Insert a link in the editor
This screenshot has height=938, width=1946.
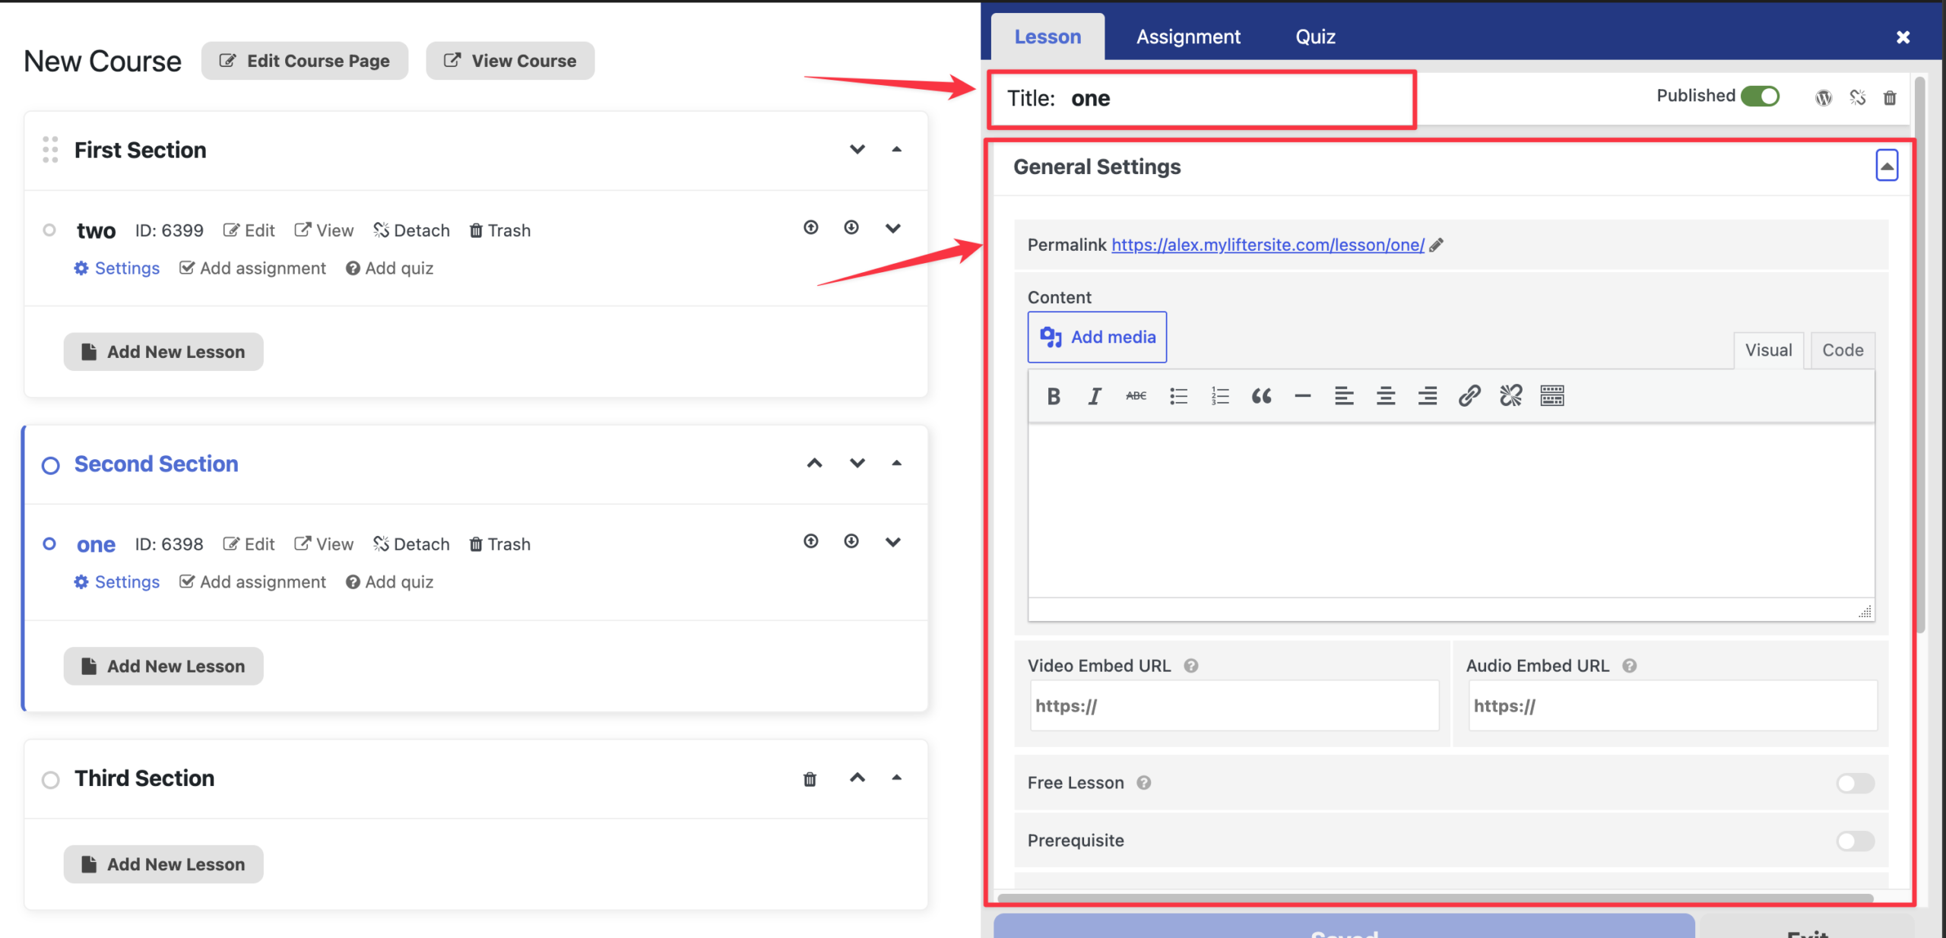pos(1469,396)
